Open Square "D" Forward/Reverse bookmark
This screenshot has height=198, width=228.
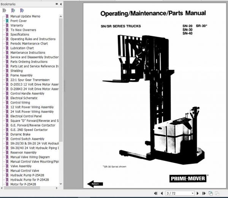point(34,121)
